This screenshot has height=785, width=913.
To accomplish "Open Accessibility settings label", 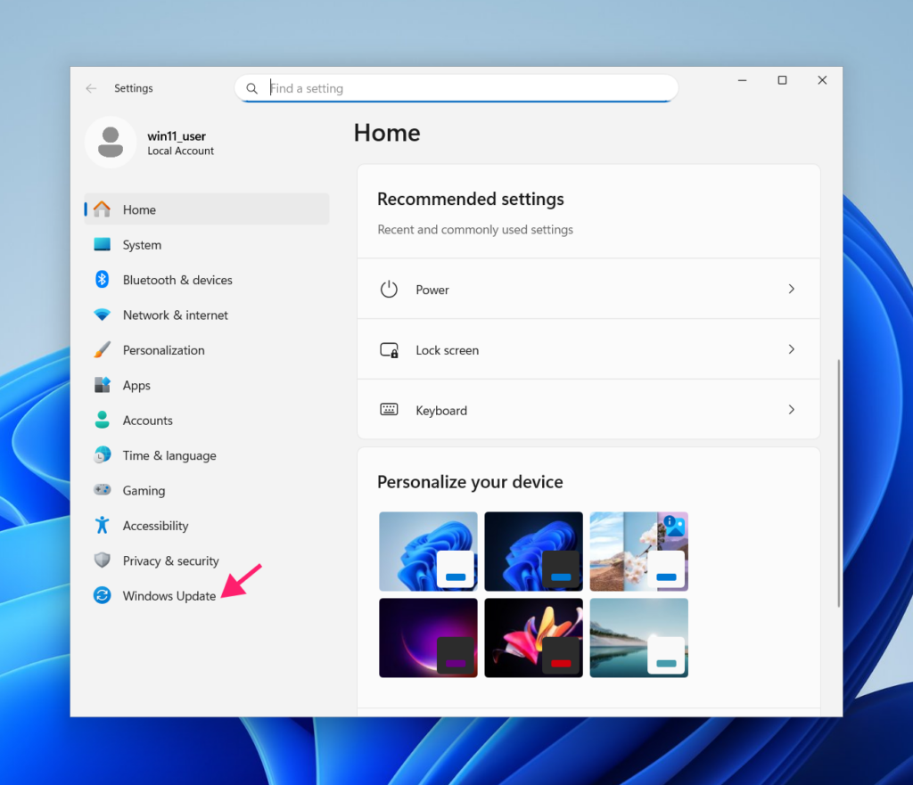I will 155,526.
